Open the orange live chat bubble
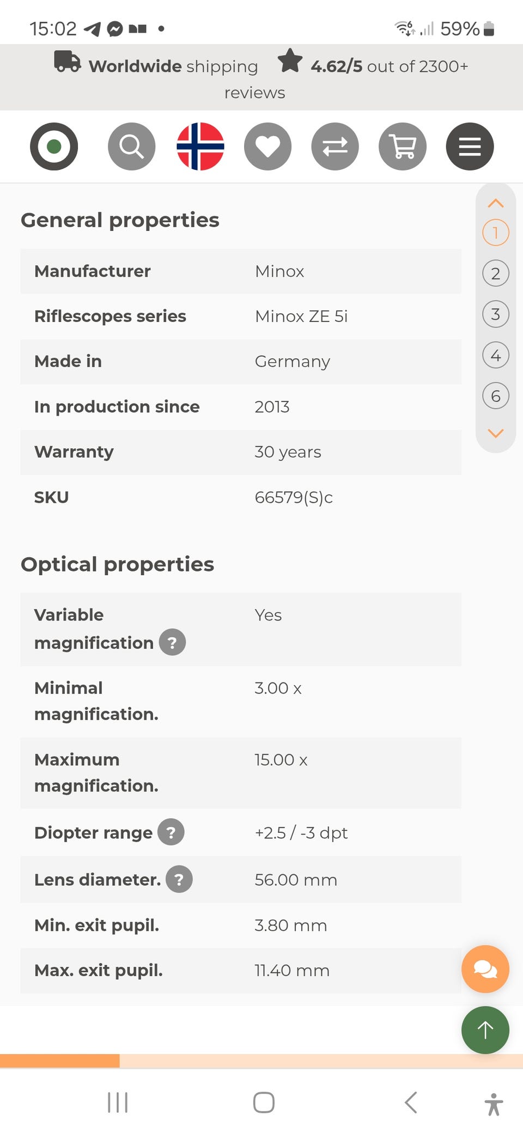Viewport: 523px width, 1133px height. (485, 969)
